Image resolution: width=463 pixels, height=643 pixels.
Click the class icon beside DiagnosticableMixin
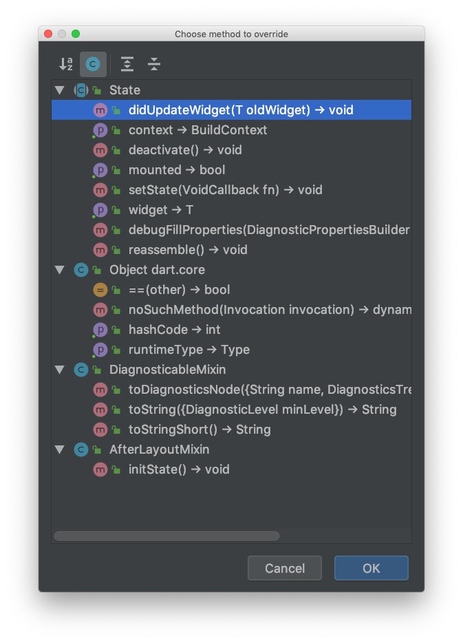pyautogui.click(x=80, y=370)
